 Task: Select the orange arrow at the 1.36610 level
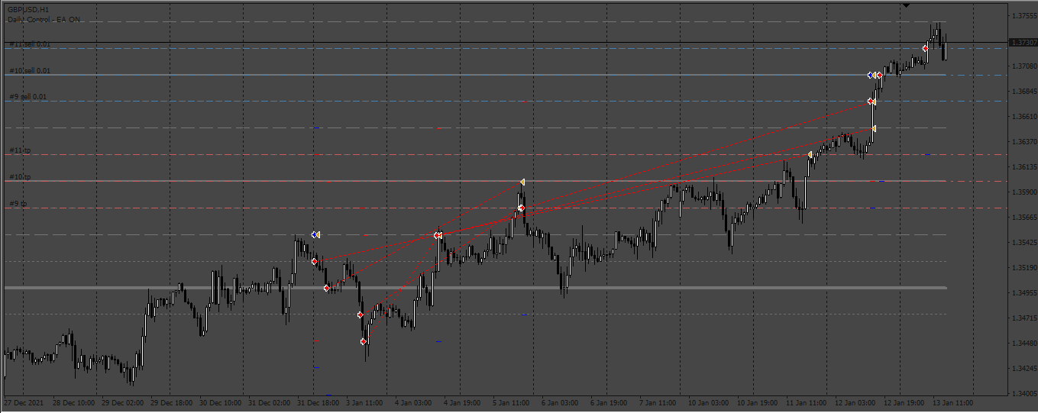873,129
